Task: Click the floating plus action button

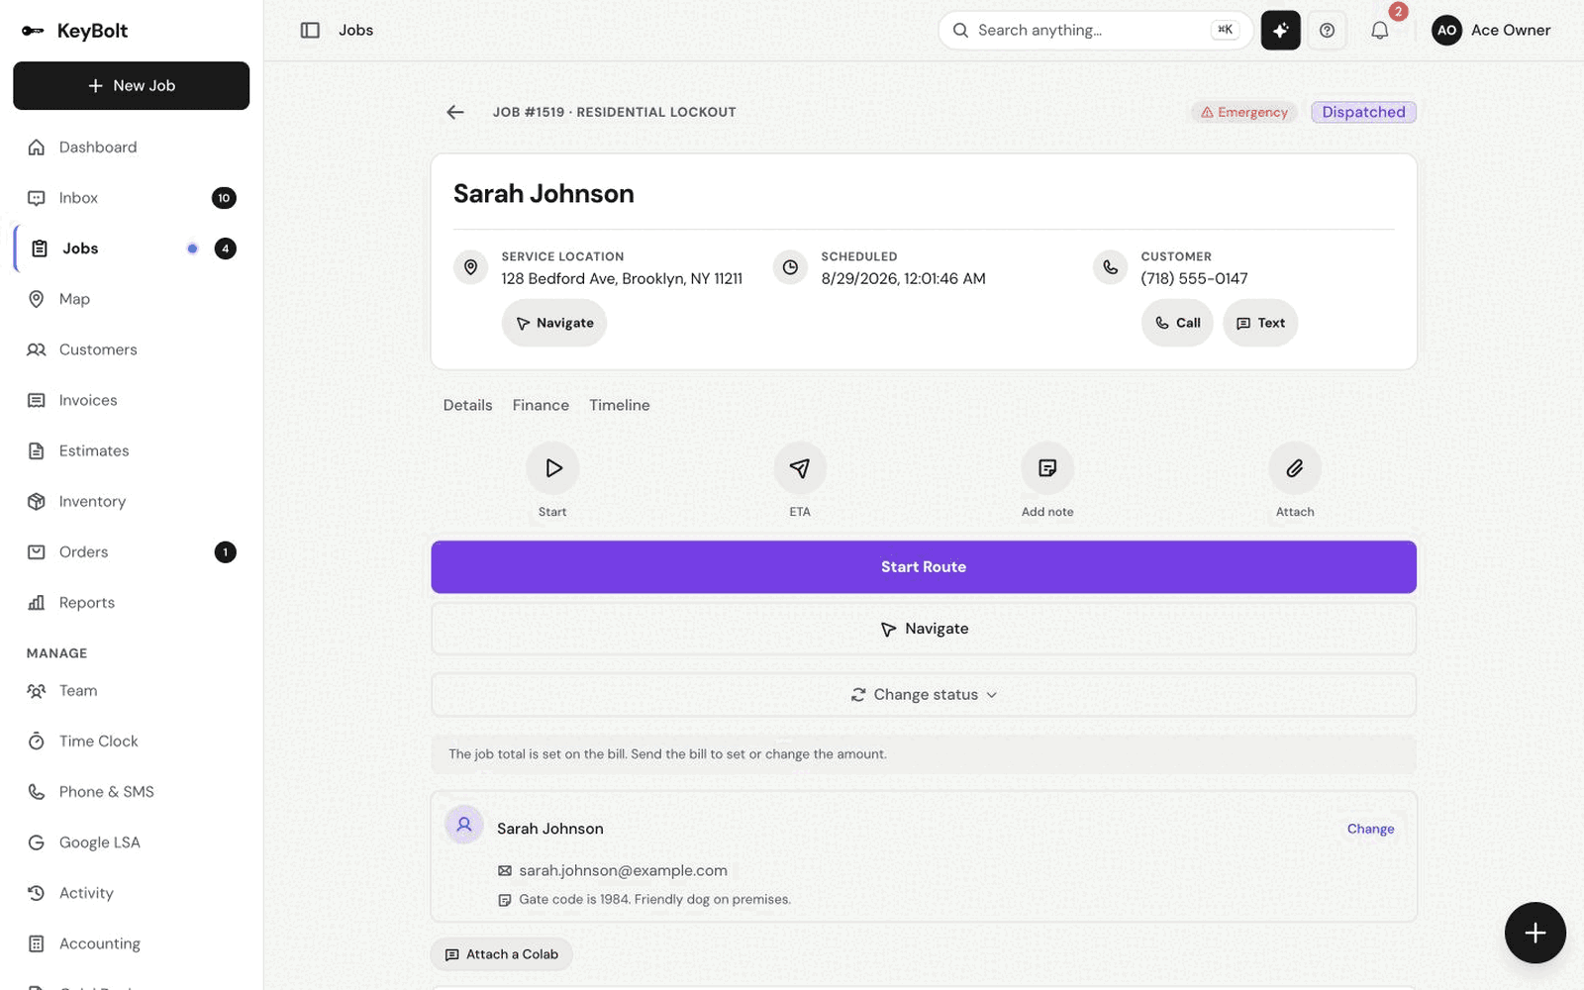Action: 1534,933
